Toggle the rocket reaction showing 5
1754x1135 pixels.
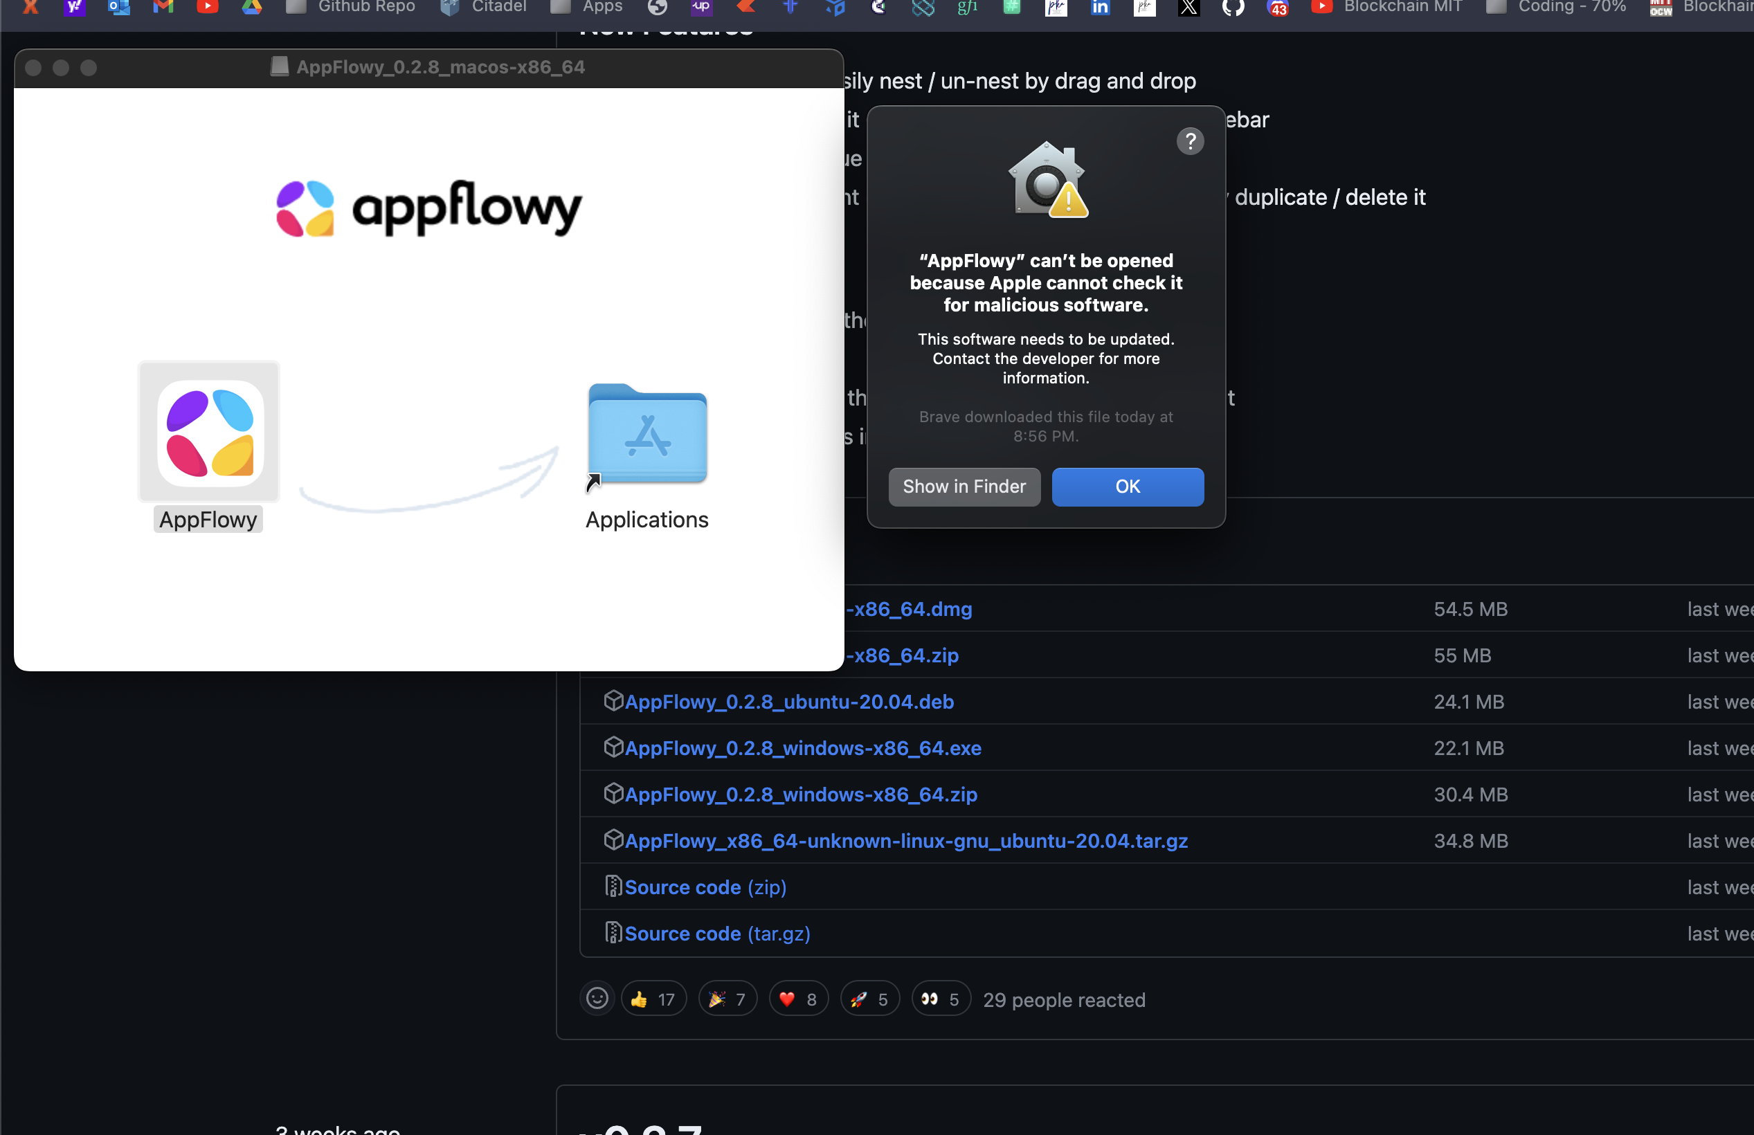click(x=869, y=999)
